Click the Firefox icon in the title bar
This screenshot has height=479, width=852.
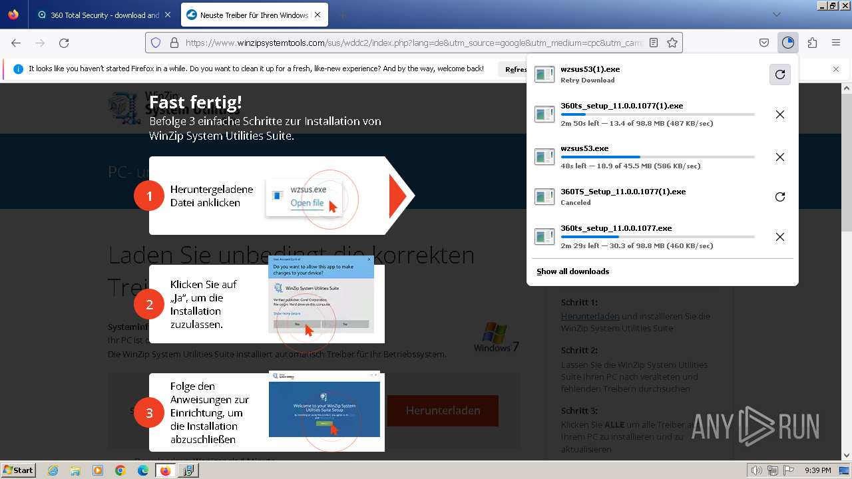pyautogui.click(x=13, y=15)
